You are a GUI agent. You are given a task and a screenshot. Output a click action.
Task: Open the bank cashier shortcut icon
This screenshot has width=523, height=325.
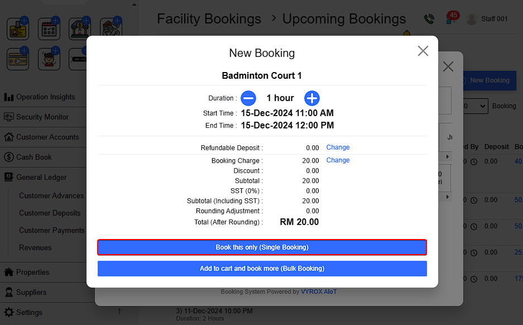80,28
